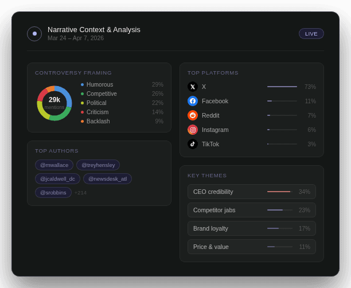Toggle the LIVE status badge
This screenshot has height=288, width=351.
(311, 34)
